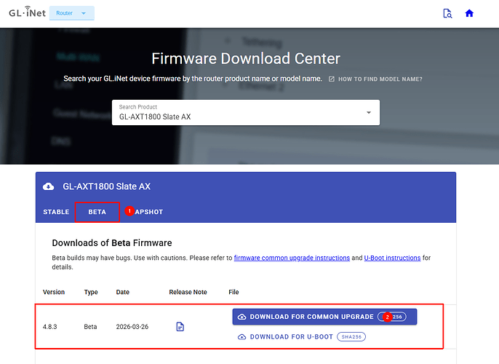The width and height of the screenshot is (499, 364).
Task: Switch to the SNAPSHOT tab
Action: pos(144,212)
